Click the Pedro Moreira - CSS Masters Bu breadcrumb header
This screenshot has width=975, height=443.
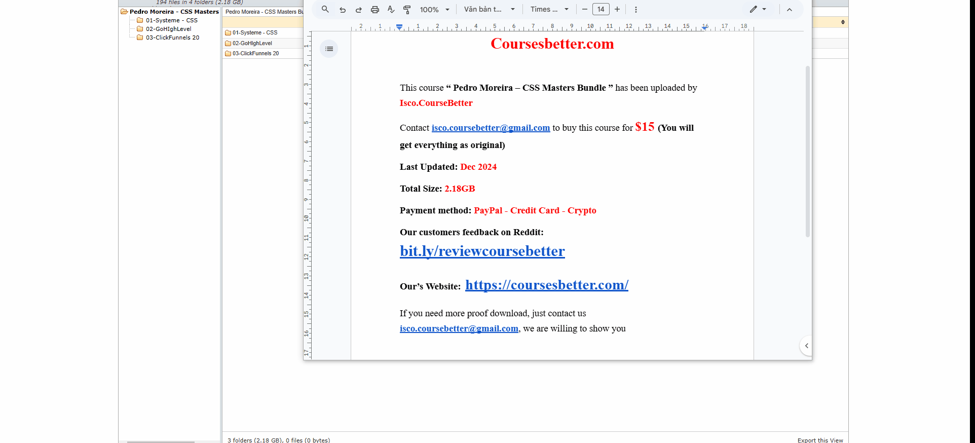(x=264, y=12)
